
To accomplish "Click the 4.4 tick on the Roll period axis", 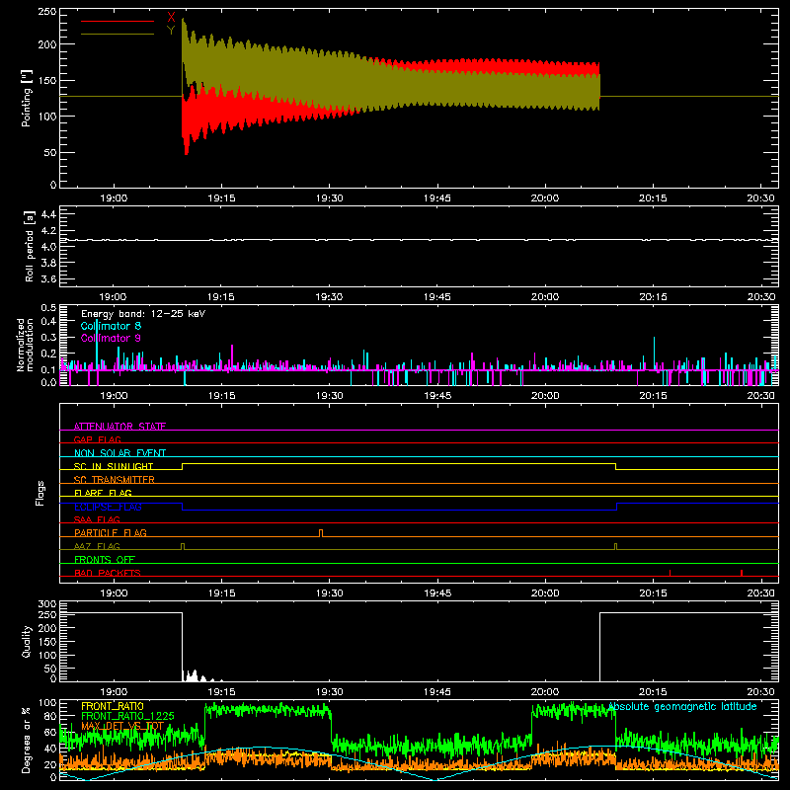I will pos(48,214).
